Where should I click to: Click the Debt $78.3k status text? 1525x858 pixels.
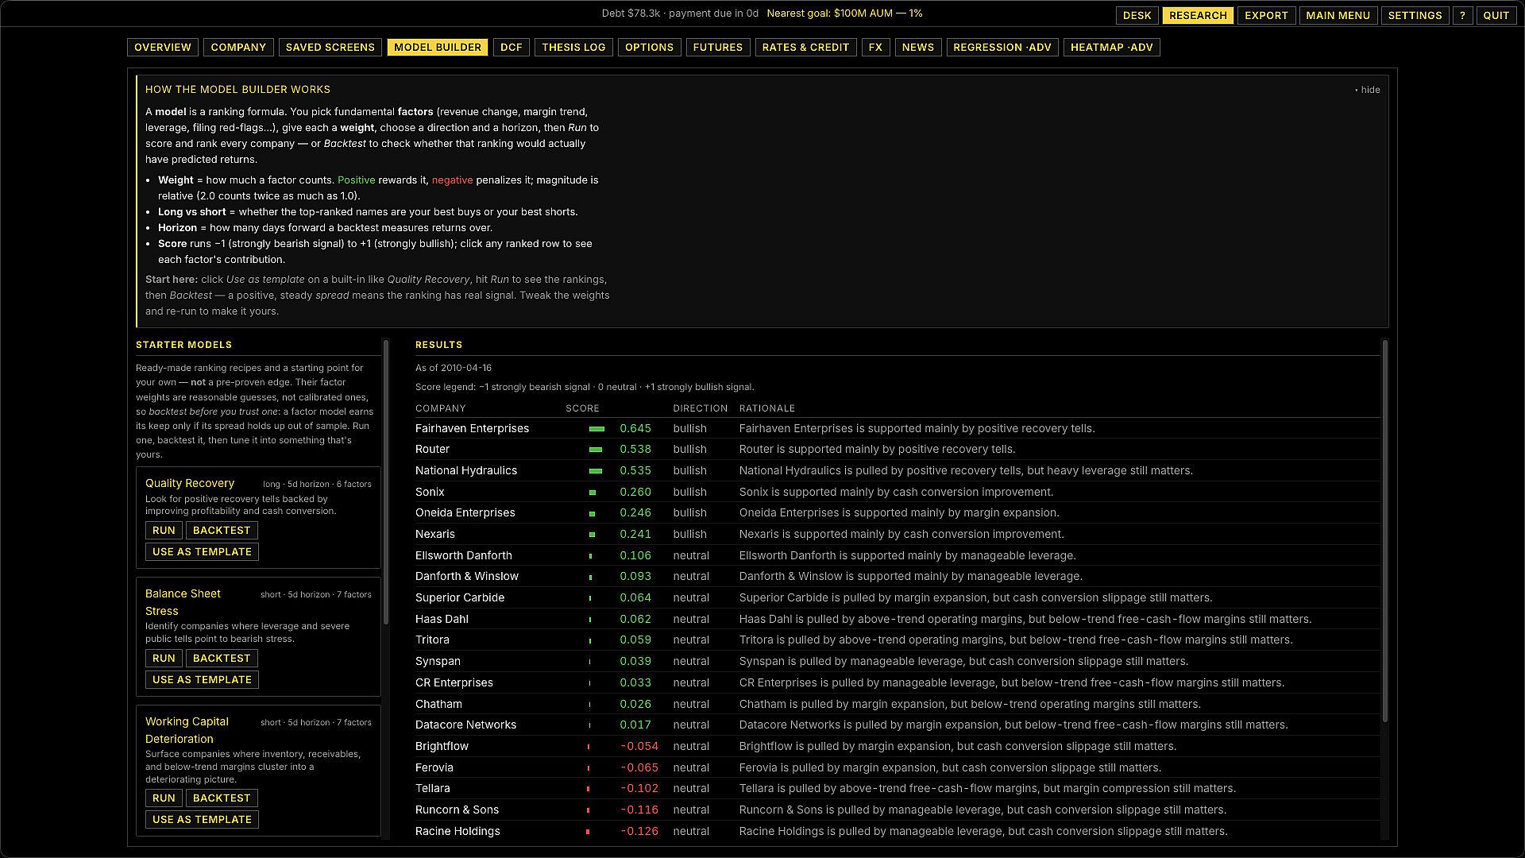pyautogui.click(x=680, y=14)
